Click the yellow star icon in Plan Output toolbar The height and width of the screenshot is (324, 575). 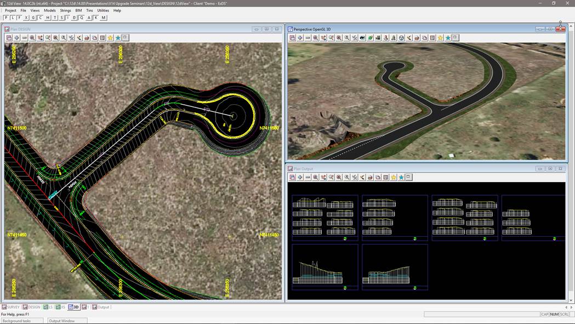(x=394, y=177)
